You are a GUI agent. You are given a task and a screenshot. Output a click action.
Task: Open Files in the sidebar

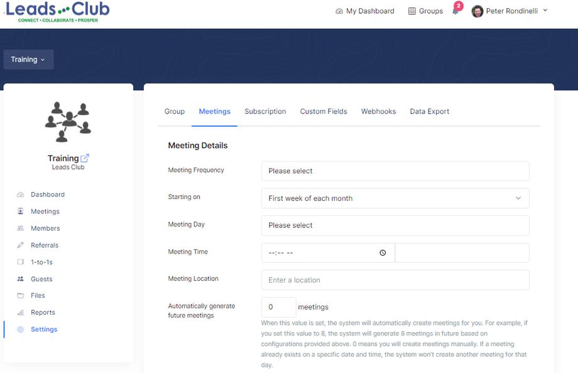tap(38, 296)
